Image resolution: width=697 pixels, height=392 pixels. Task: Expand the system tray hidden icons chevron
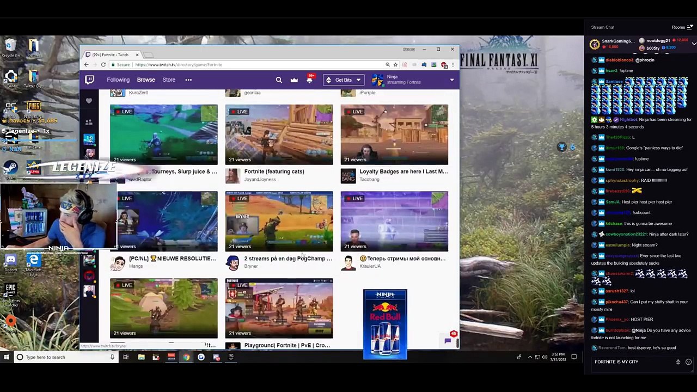coord(530,357)
